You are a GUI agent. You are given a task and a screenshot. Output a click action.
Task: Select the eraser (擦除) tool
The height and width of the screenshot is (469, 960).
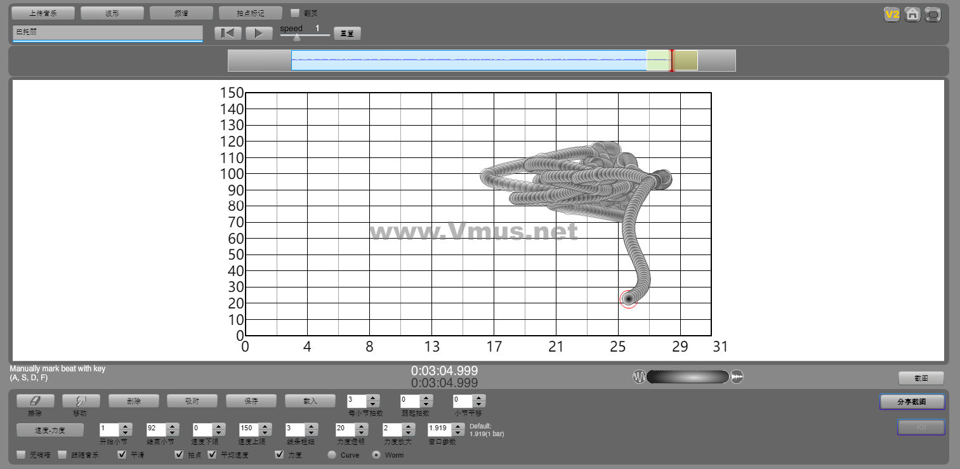coord(35,401)
